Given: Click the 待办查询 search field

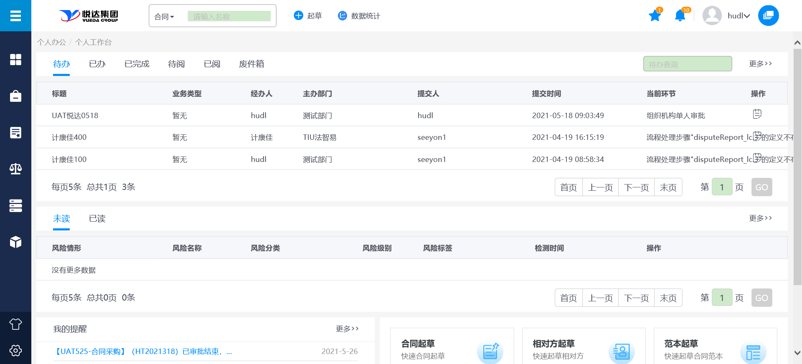Looking at the screenshot, I should click(687, 64).
